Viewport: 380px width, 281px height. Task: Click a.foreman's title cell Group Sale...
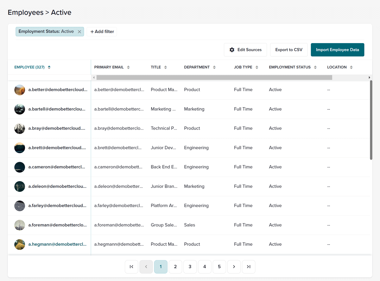164,225
